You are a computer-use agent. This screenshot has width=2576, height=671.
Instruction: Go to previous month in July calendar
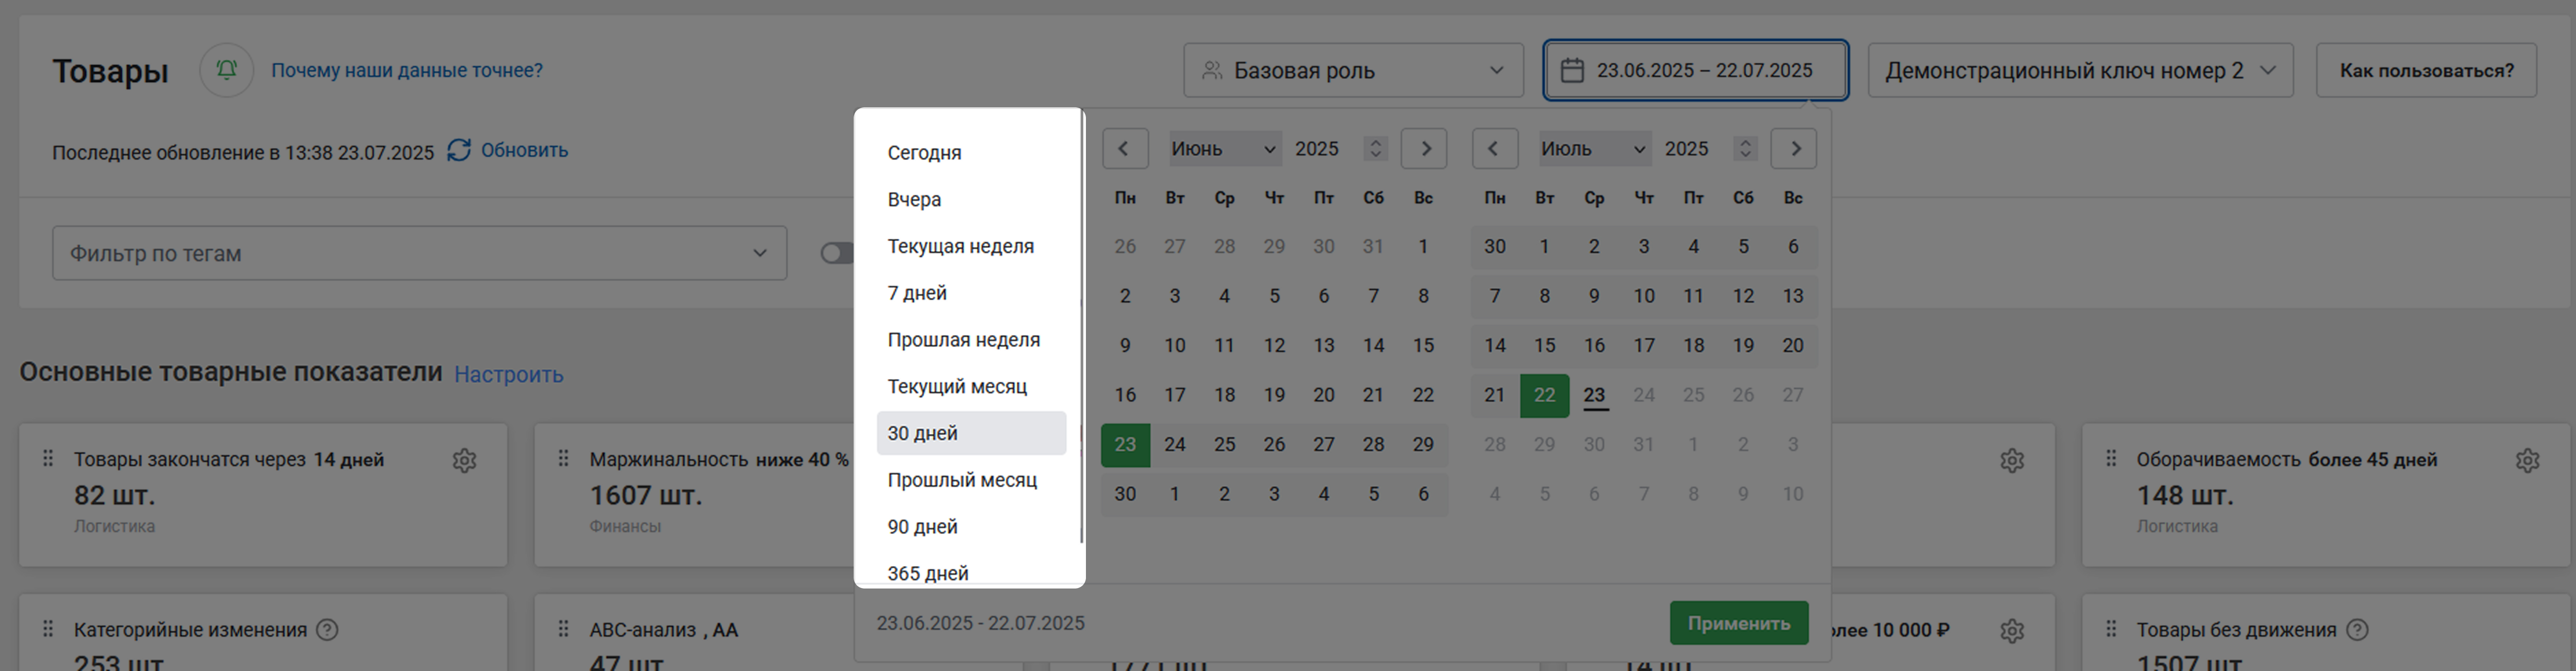pyautogui.click(x=1495, y=149)
